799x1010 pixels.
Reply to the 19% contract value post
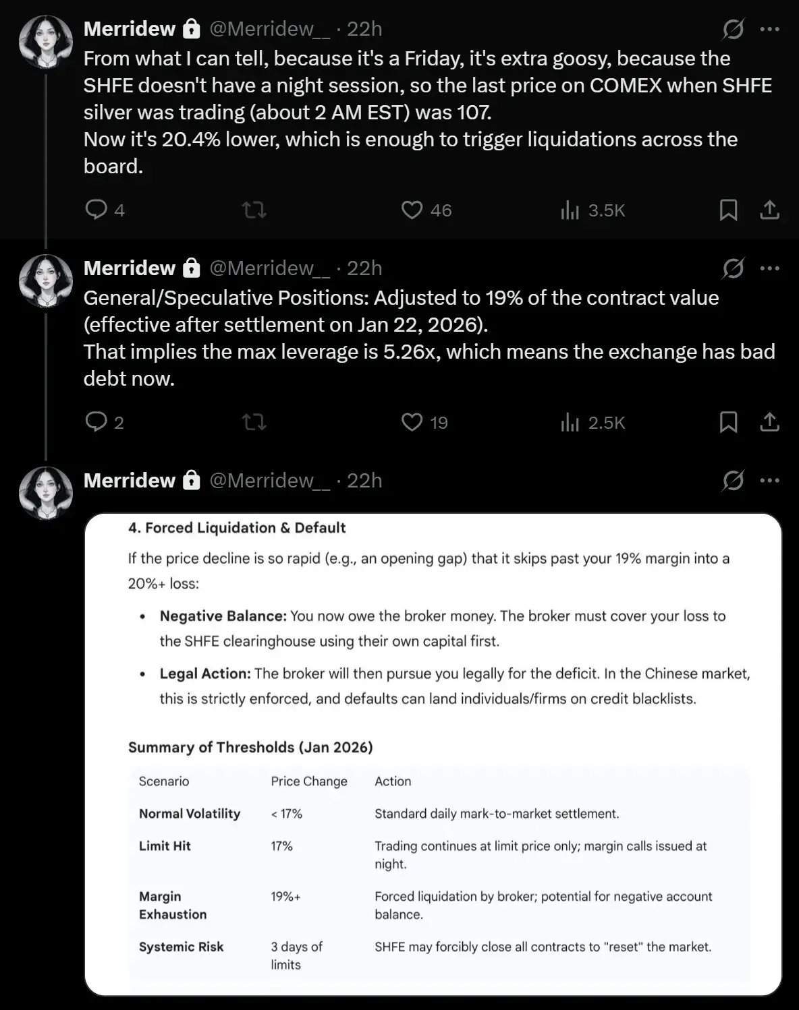point(104,422)
